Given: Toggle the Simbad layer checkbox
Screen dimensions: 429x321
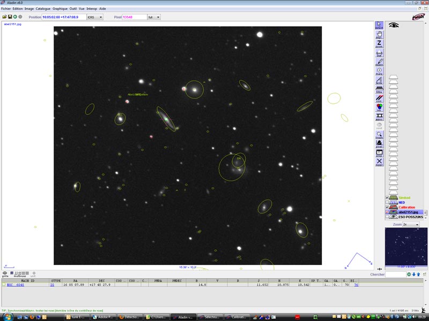Looking at the screenshot, I should click(x=387, y=197).
